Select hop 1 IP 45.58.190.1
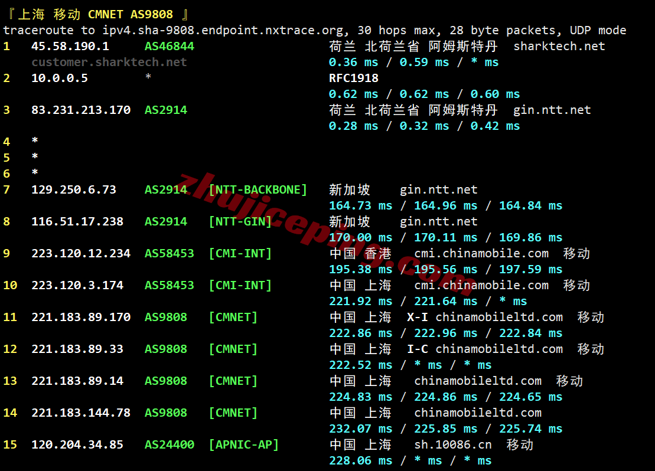 pos(70,47)
